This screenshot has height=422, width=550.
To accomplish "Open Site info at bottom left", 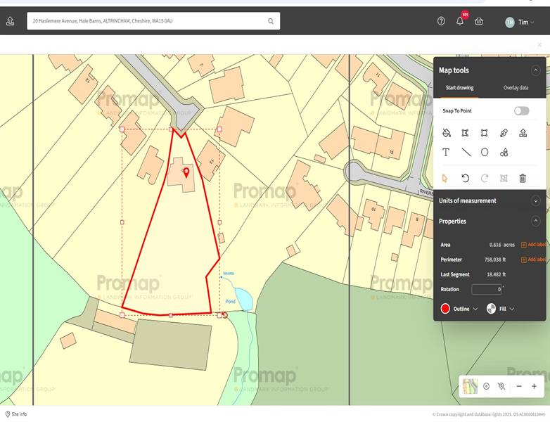I will click(16, 414).
